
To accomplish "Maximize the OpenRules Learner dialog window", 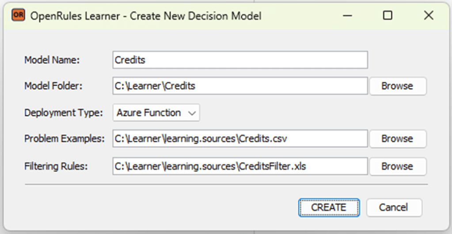I will coord(387,16).
